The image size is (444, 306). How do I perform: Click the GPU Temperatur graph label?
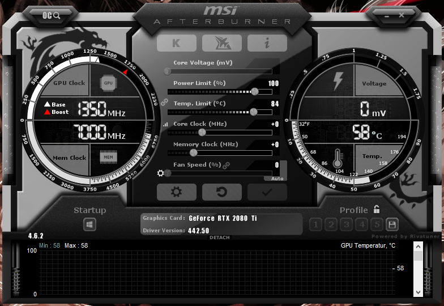pos(368,245)
